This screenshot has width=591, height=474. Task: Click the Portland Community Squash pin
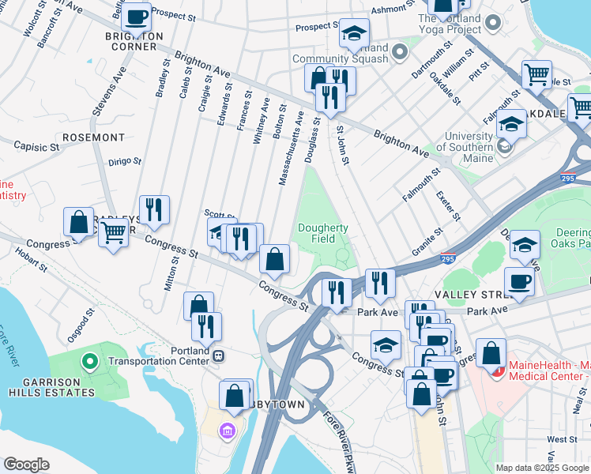400,52
